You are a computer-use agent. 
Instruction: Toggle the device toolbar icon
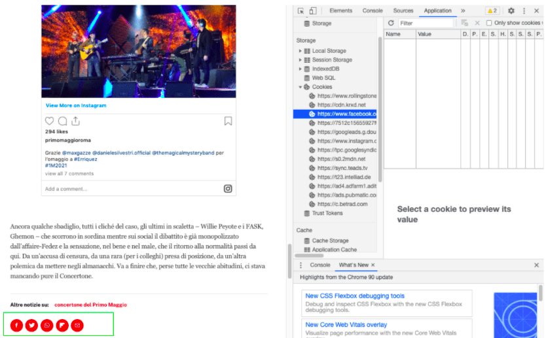[313, 10]
